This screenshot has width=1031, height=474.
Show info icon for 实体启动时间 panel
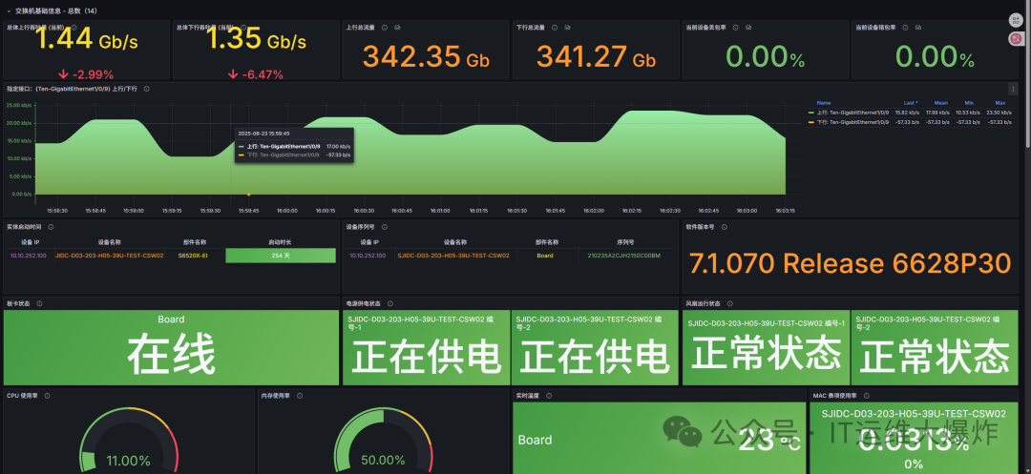click(x=51, y=227)
